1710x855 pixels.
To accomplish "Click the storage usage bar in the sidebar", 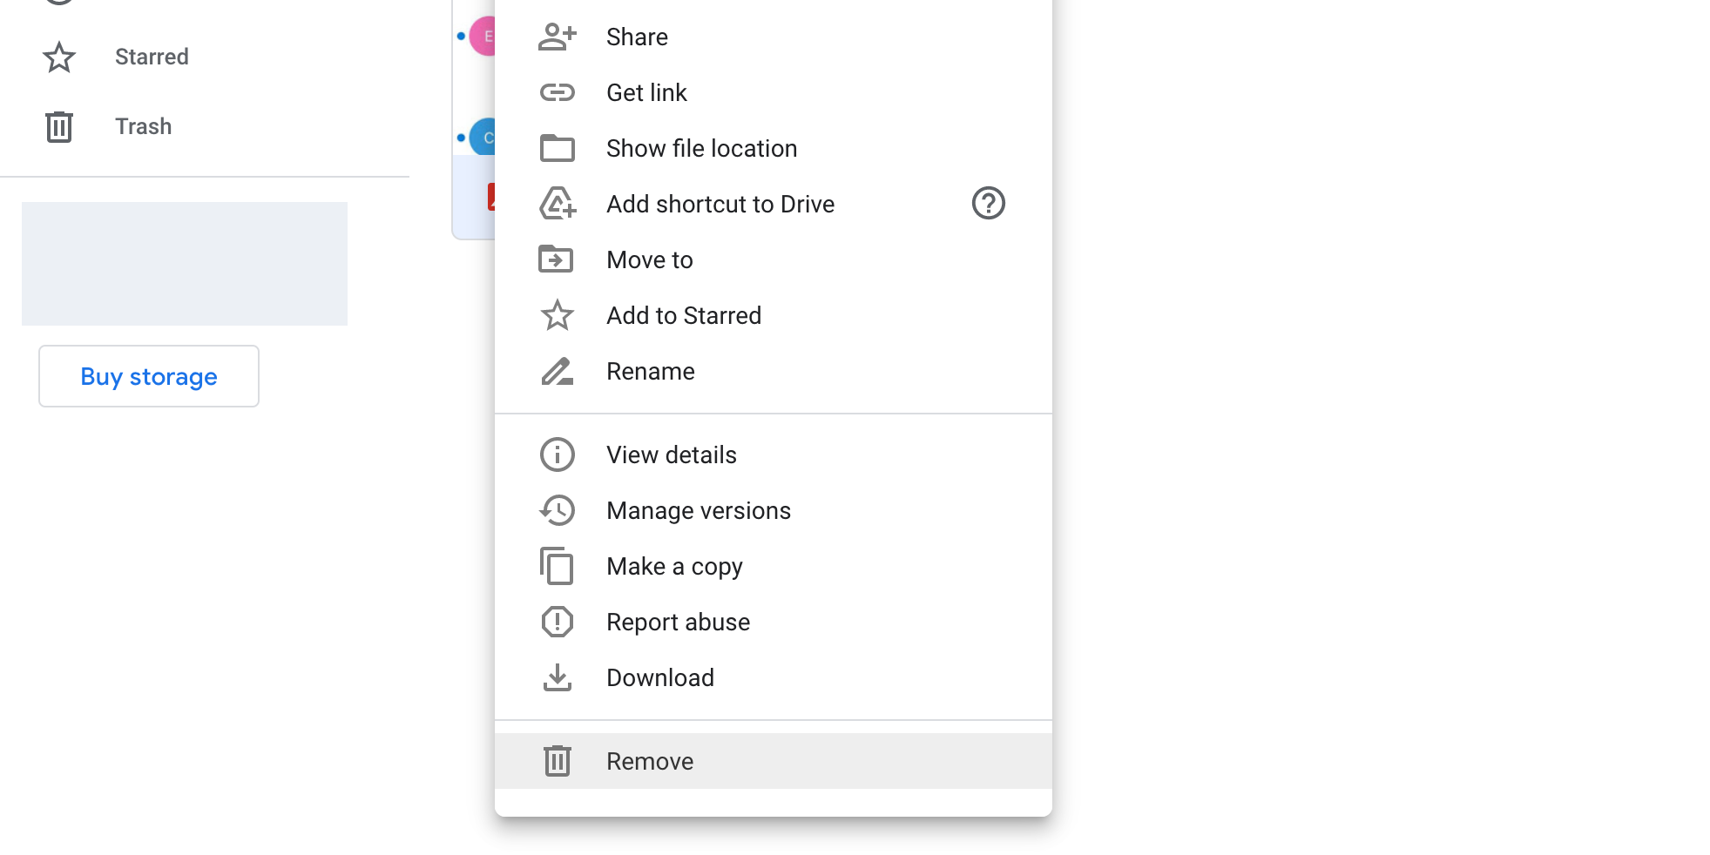I will click(184, 263).
